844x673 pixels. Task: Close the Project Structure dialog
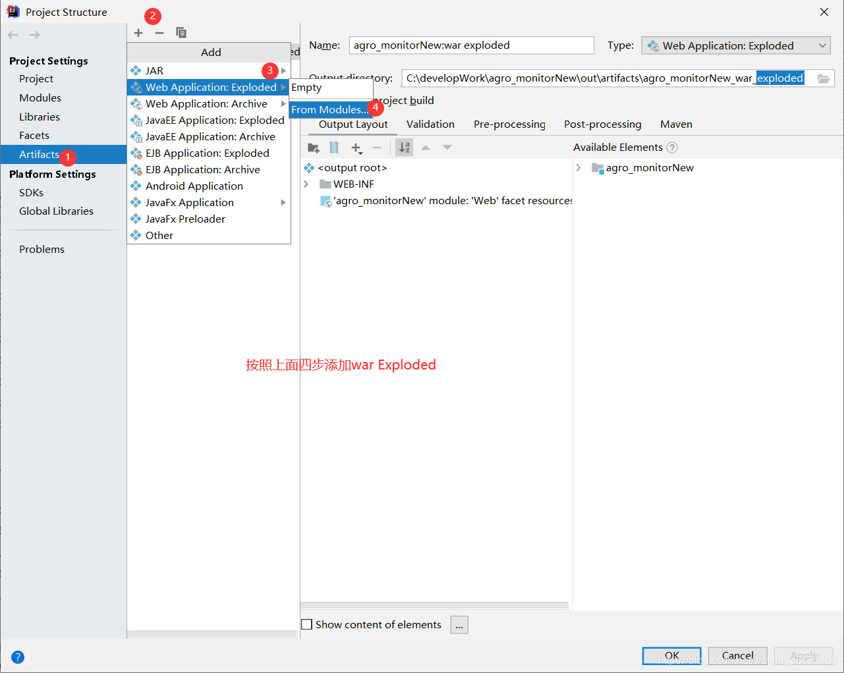coord(824,12)
